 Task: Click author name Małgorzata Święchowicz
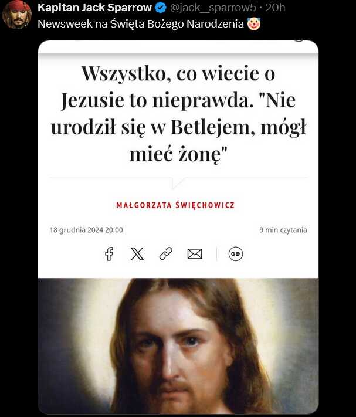coord(175,205)
